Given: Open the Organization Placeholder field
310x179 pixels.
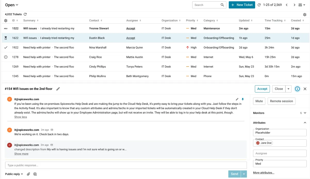Looking at the screenshot, I should [x=280, y=133].
